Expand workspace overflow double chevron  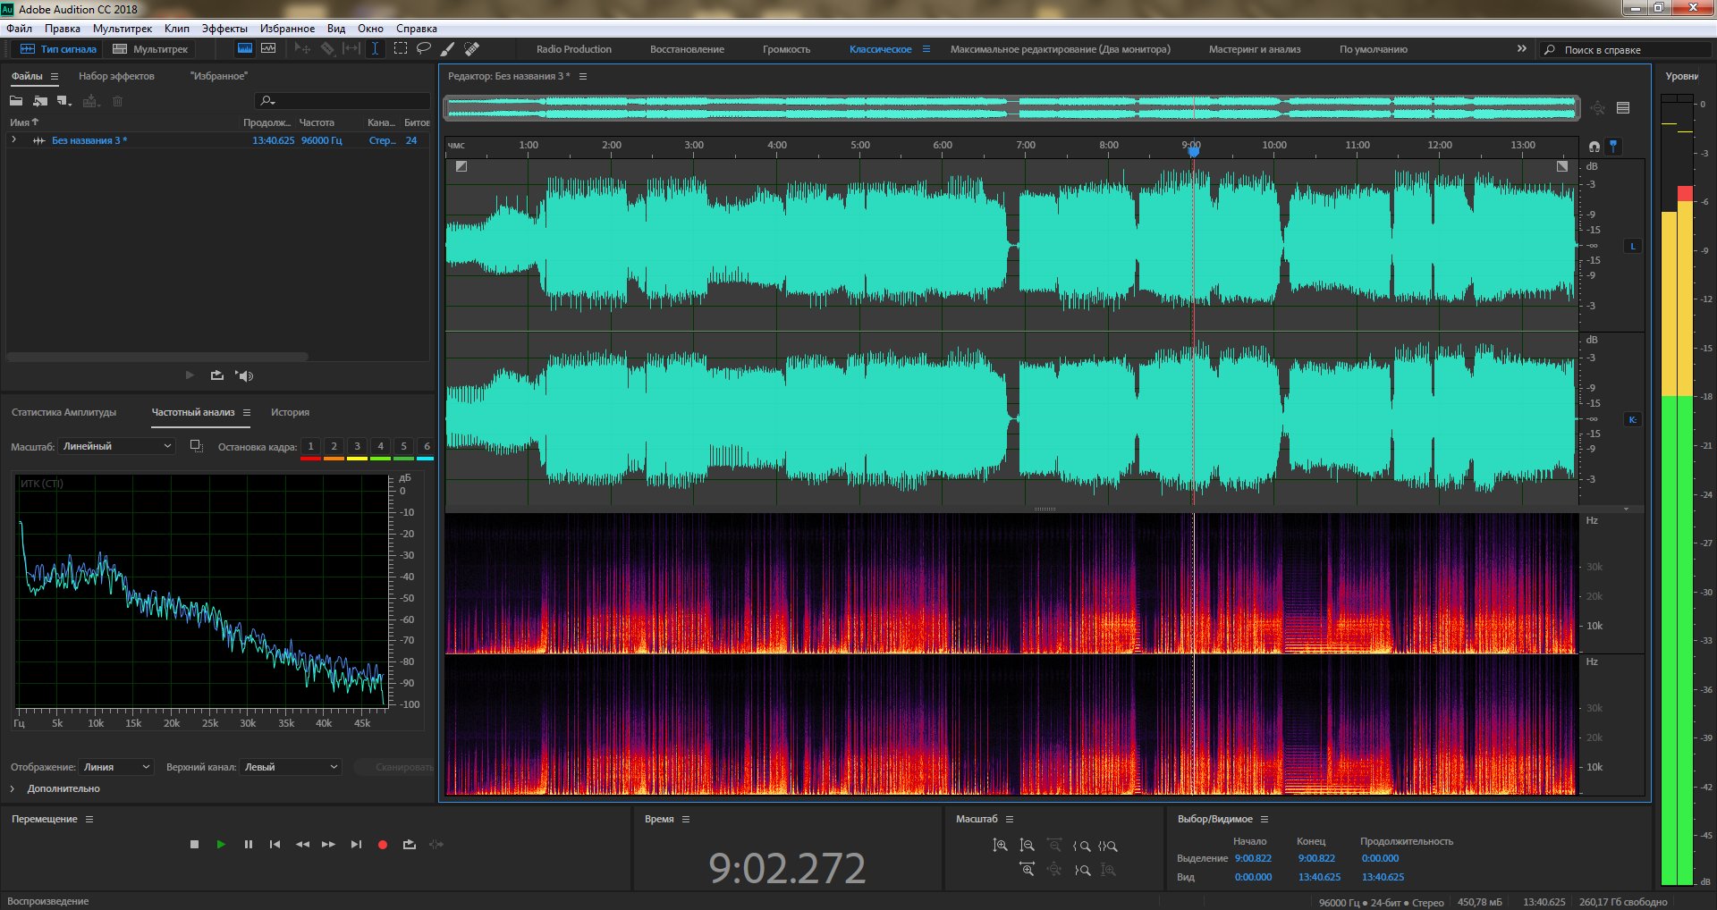pos(1522,49)
